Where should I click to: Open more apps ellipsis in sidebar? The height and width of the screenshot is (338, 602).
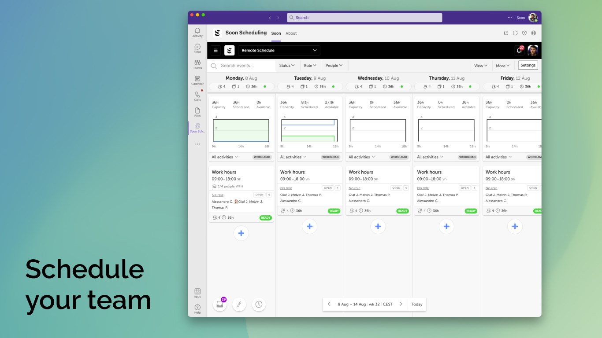[x=197, y=144]
